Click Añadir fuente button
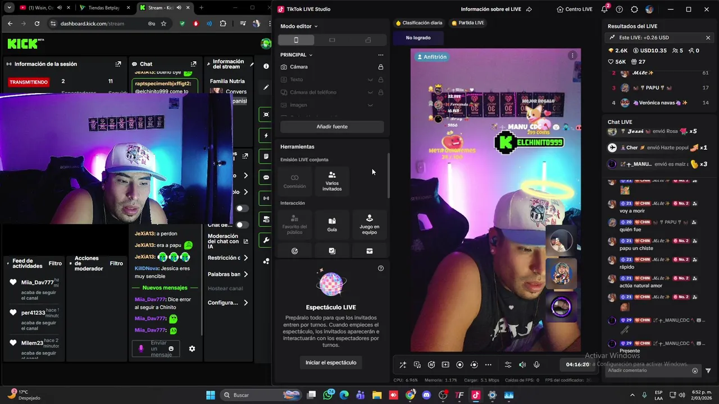Viewport: 719px width, 404px height. click(332, 127)
